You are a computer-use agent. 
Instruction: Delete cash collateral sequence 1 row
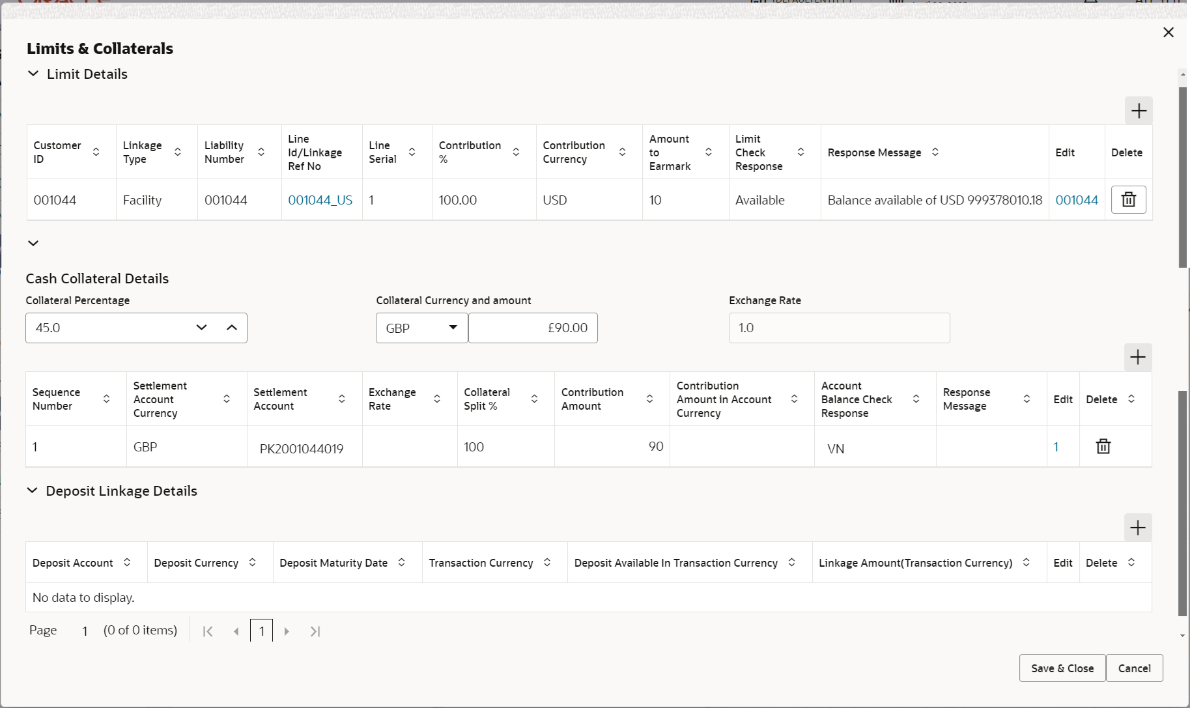1103,447
